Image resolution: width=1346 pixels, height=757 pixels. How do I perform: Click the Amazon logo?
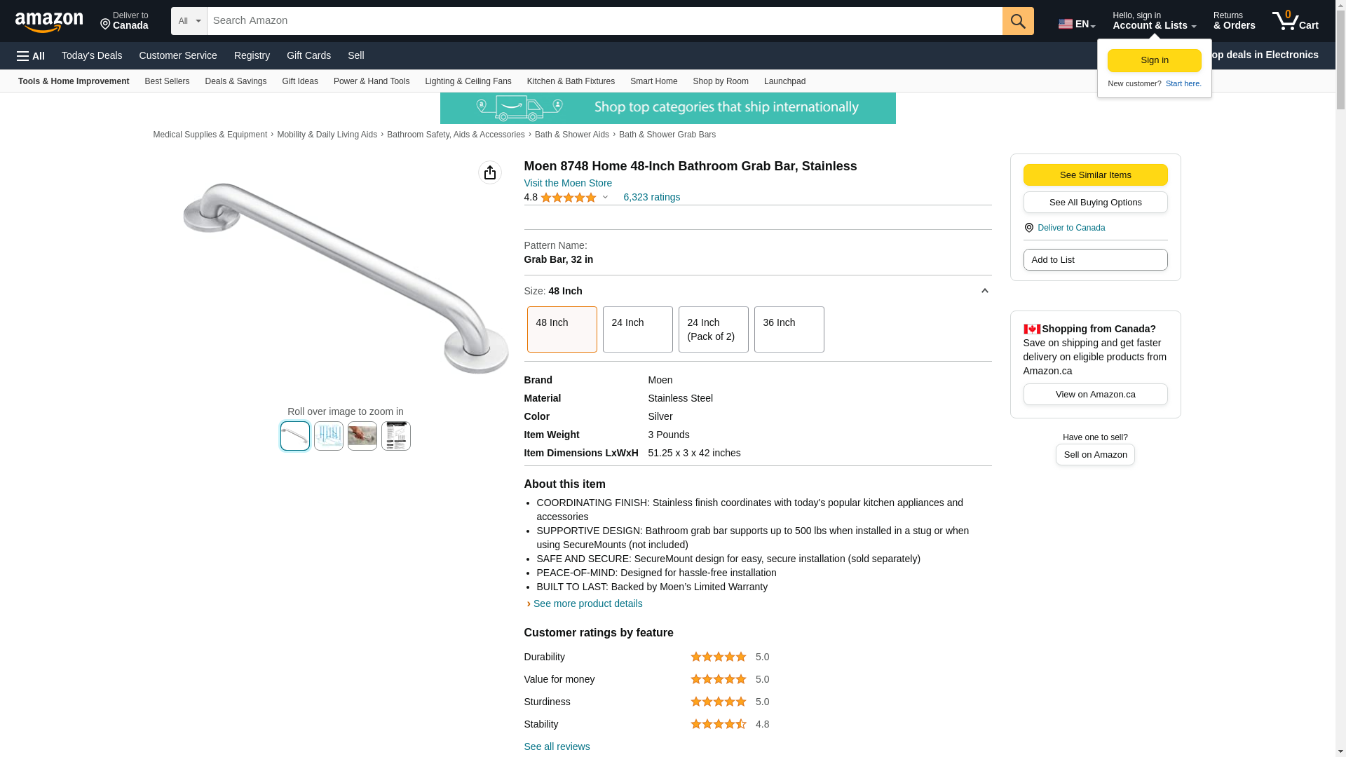coord(49,22)
